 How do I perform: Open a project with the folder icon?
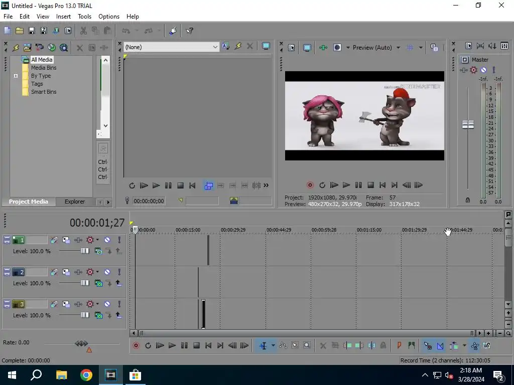coord(20,31)
